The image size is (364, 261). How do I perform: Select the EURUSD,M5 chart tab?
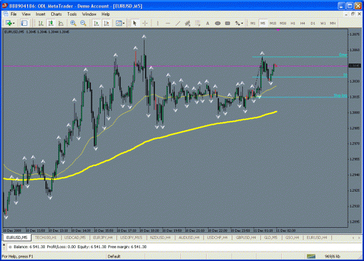pos(17,238)
